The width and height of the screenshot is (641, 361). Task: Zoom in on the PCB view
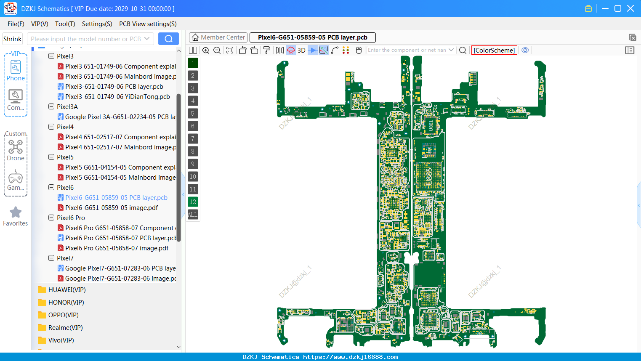[x=206, y=50]
